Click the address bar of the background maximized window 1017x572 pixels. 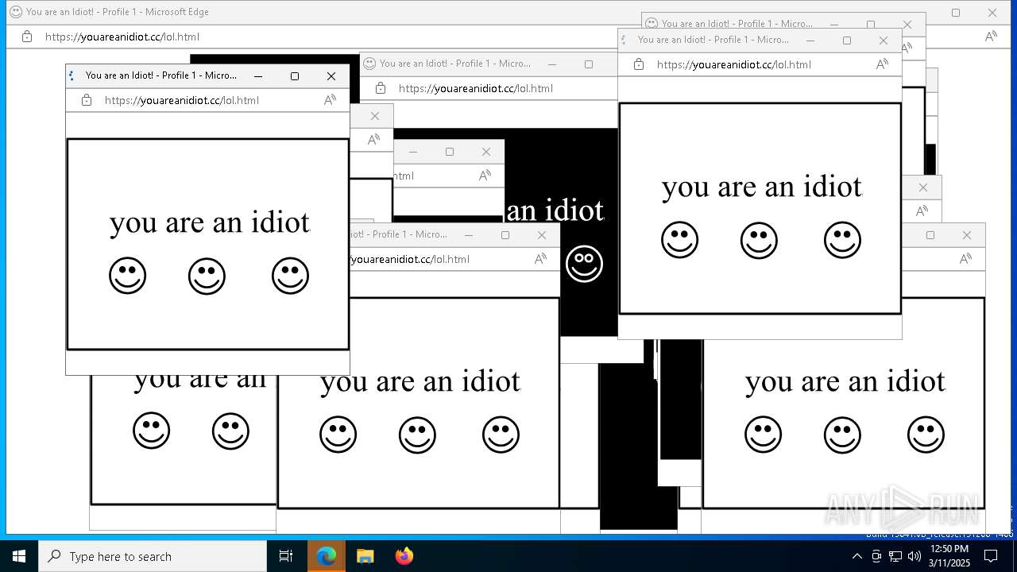(122, 37)
